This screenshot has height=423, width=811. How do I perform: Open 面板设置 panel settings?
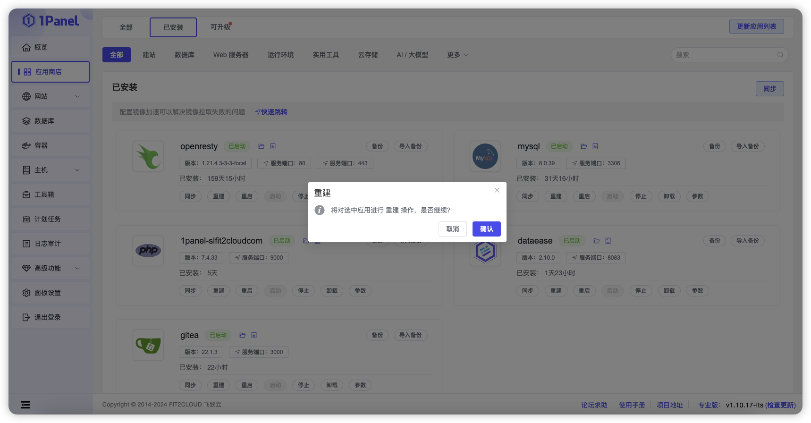tap(51, 293)
